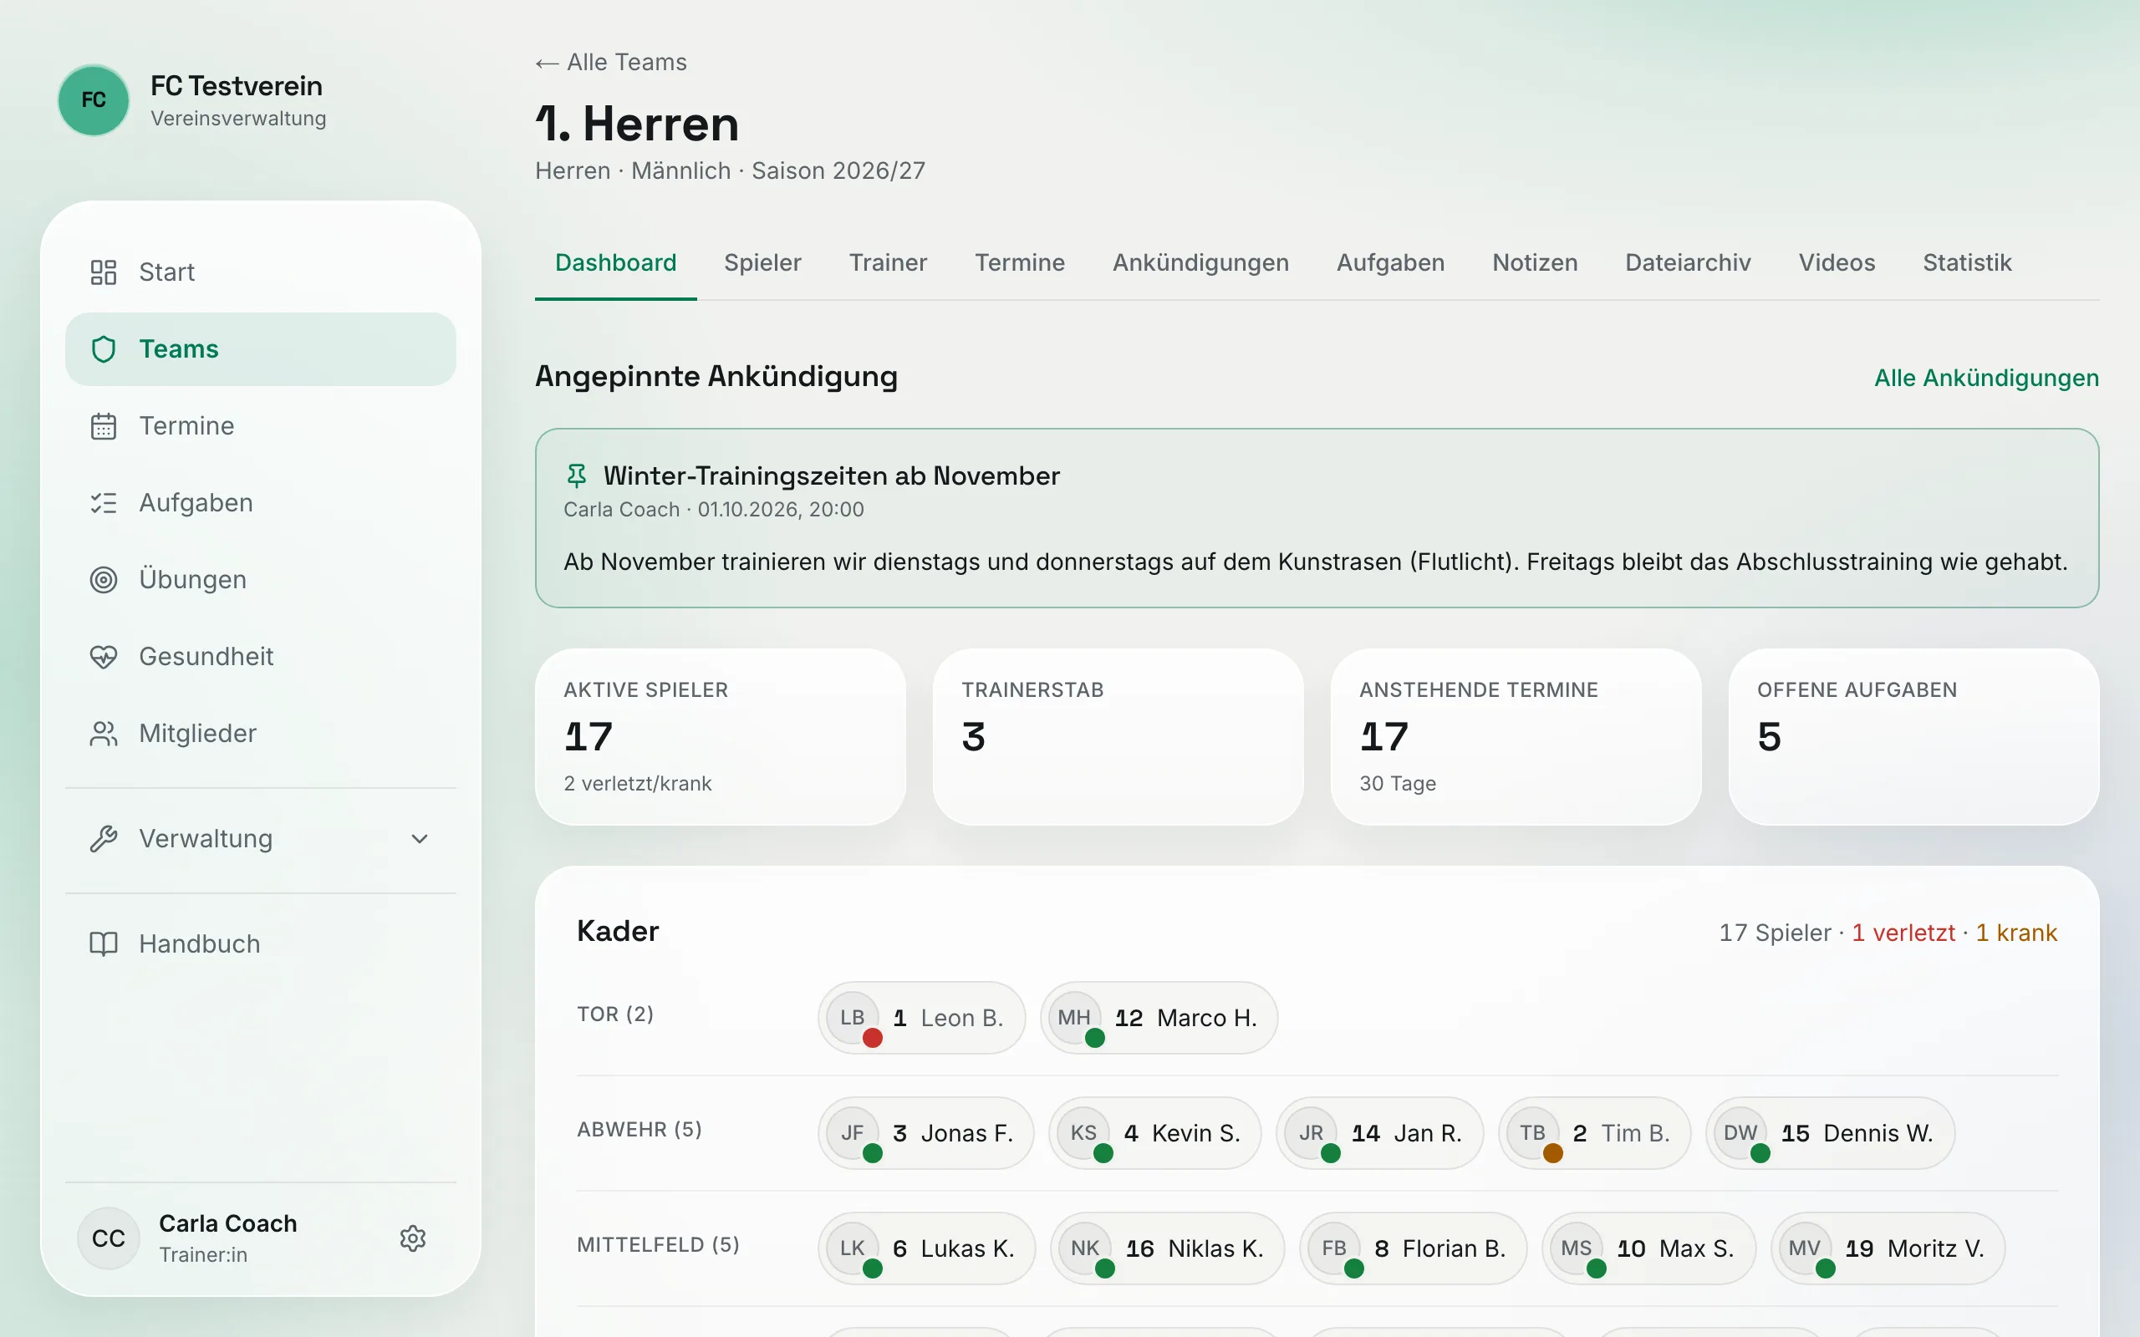This screenshot has height=1337, width=2140.
Task: Click the NK avatar of Niklas K.
Action: [x=1085, y=1248]
